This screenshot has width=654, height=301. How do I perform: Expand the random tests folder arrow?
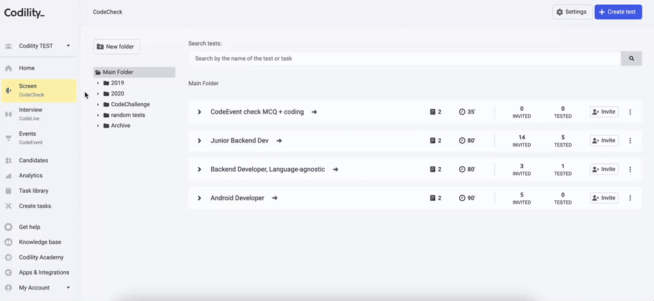(x=98, y=115)
